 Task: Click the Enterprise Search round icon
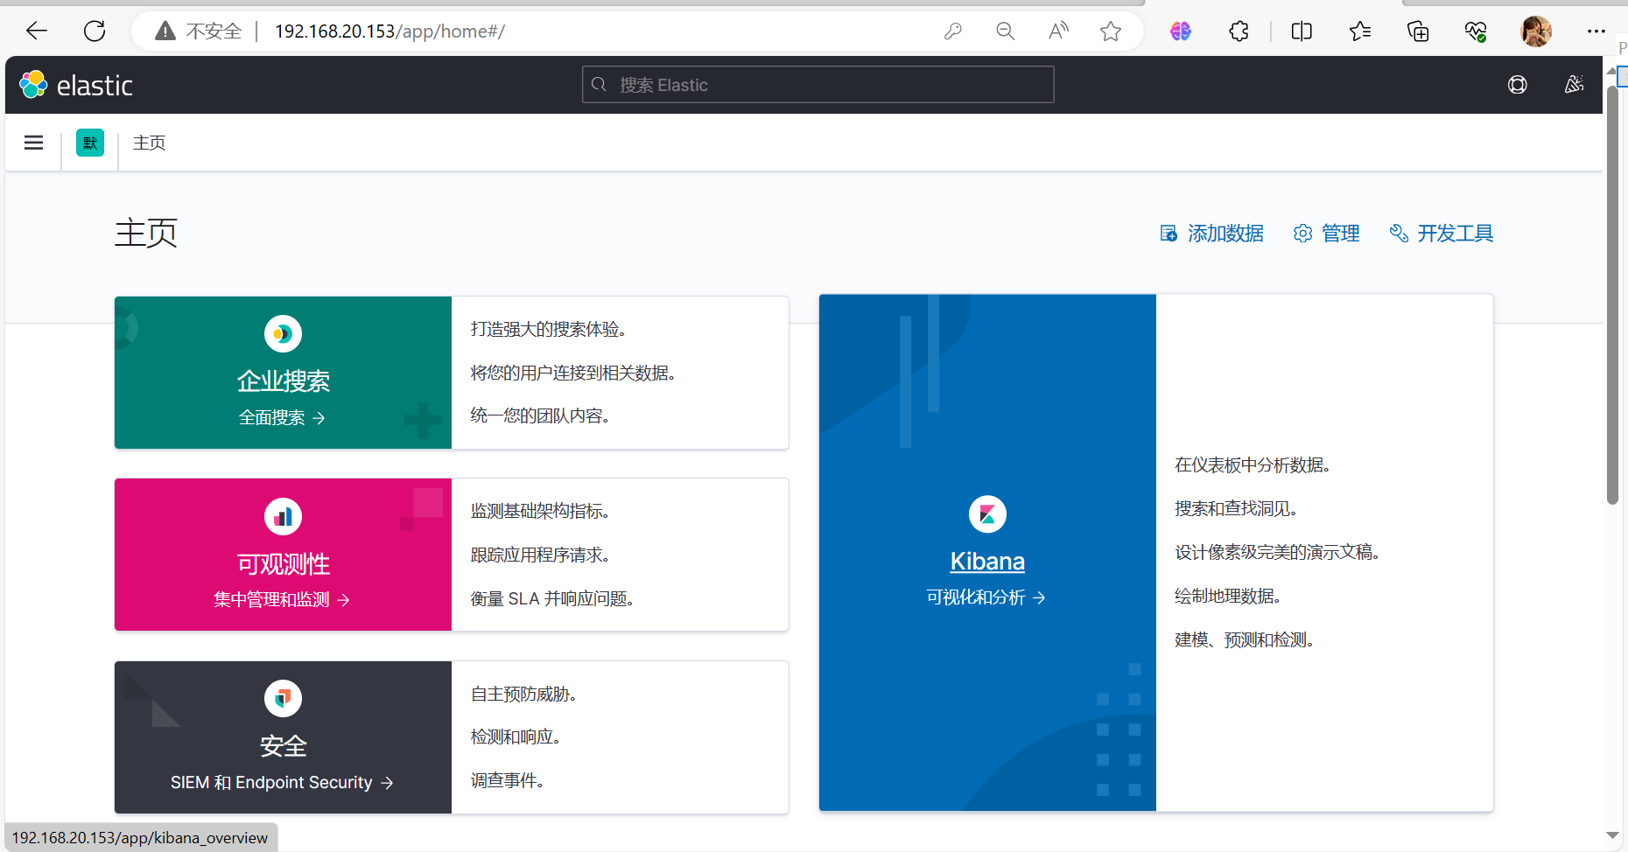pyautogui.click(x=283, y=333)
